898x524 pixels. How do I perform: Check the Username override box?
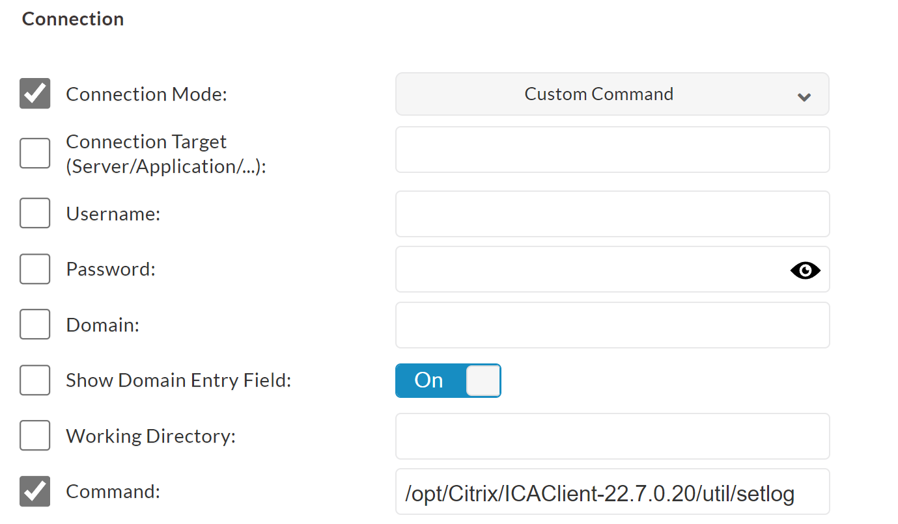click(x=35, y=213)
